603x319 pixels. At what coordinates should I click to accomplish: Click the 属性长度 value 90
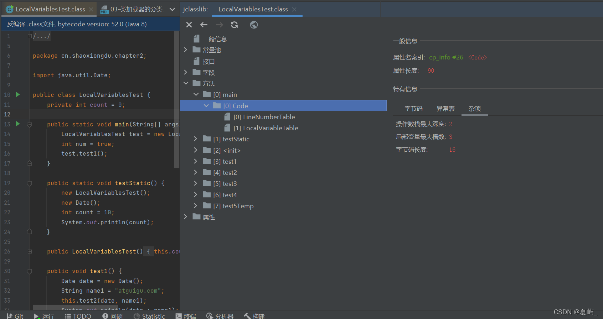click(x=431, y=70)
